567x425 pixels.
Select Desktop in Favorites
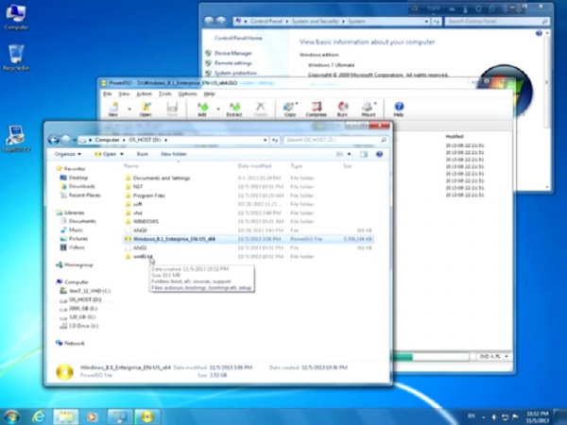pos(78,178)
